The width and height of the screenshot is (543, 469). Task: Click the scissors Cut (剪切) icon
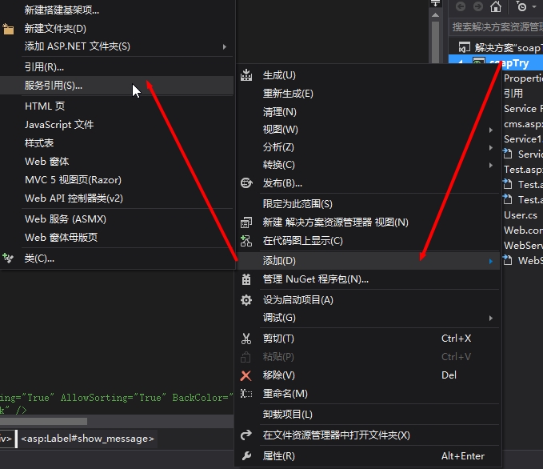(246, 339)
